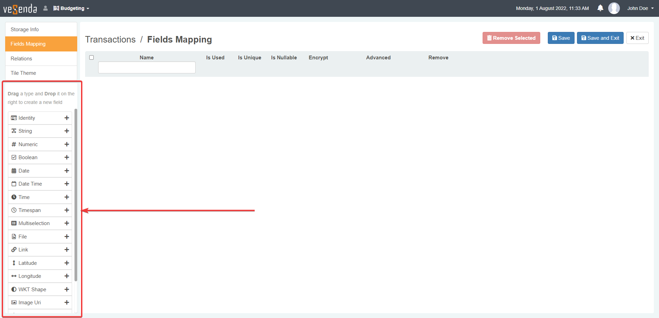Toggle the select-all checkbox in table header
Viewport: 659px width, 318px height.
(91, 57)
